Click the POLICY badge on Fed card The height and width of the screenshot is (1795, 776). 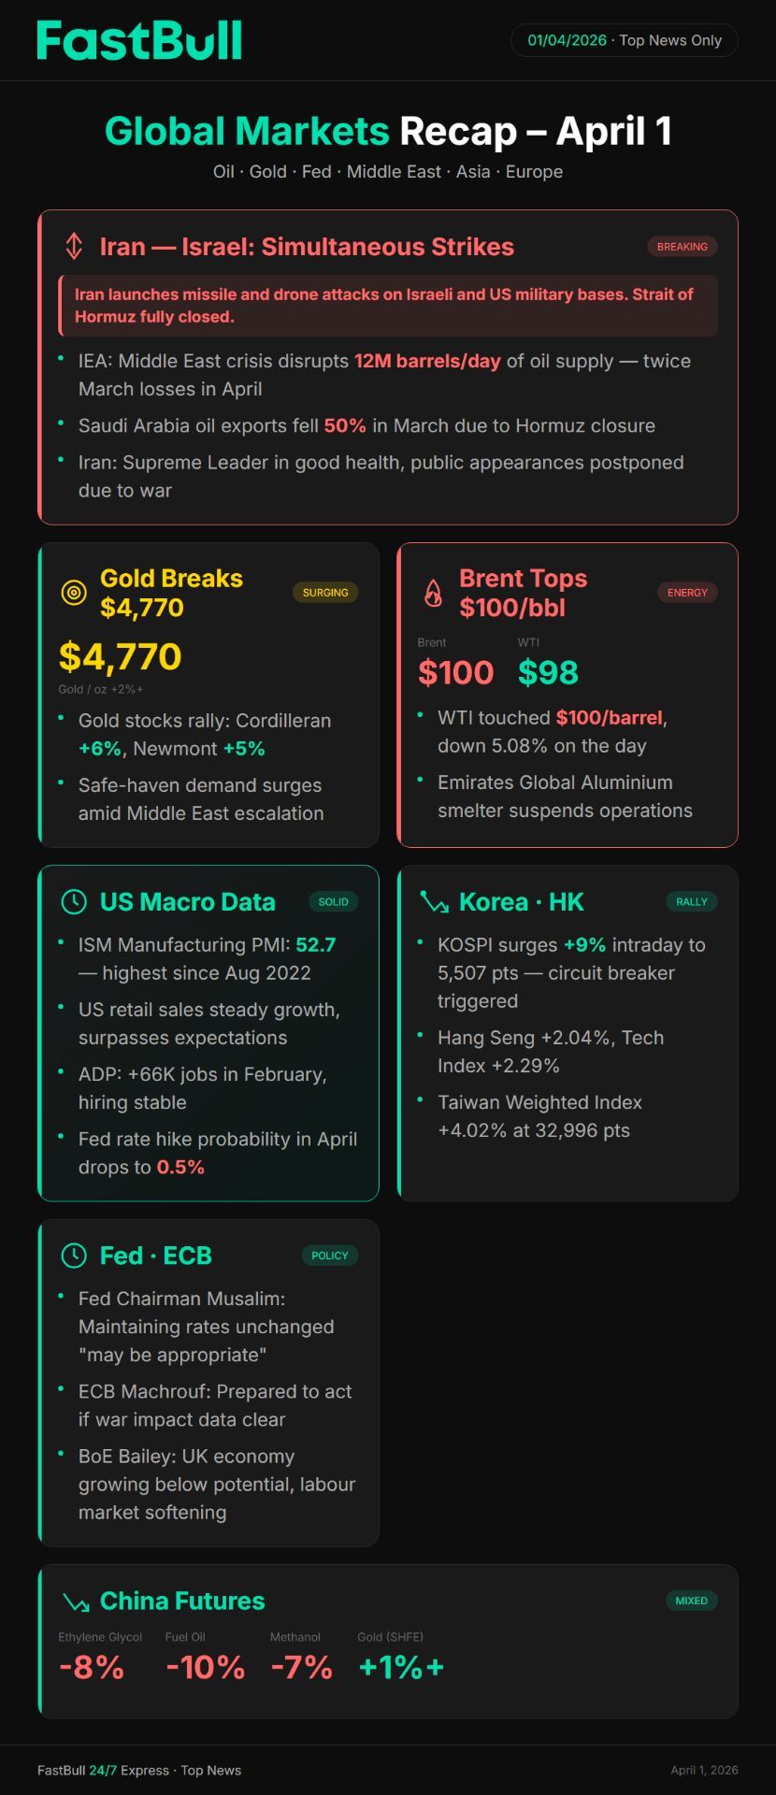point(329,1256)
